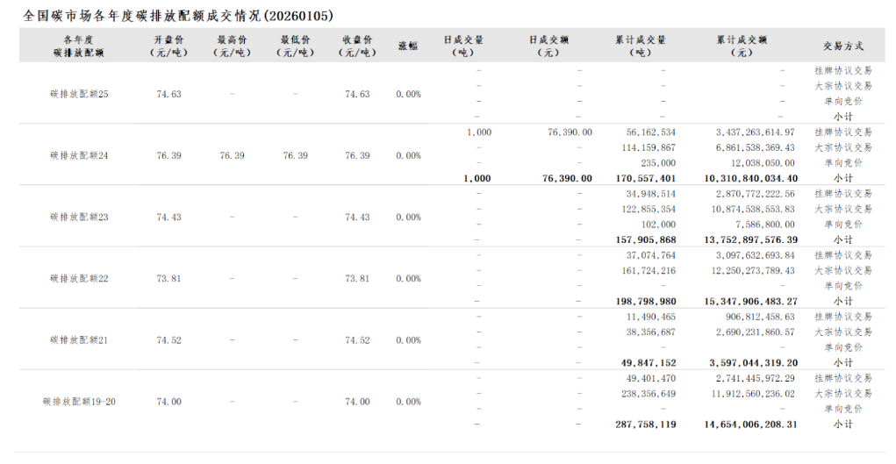
Task: Select the 收盘价 column header
Action: pyautogui.click(x=357, y=46)
